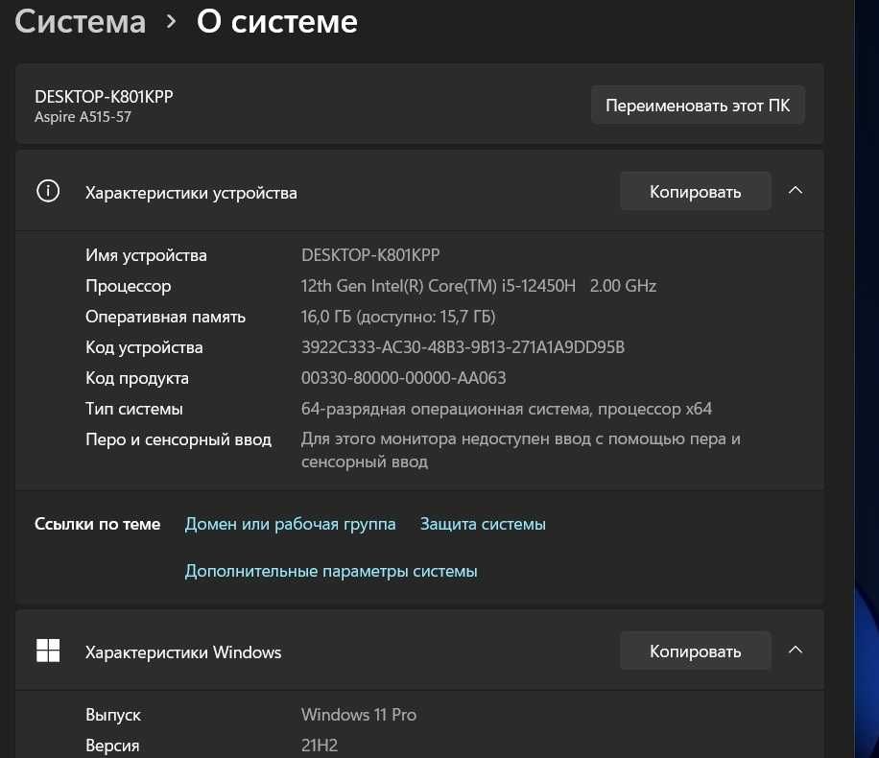Click the О системе breadcrumb title
This screenshot has width=879, height=758.
[x=277, y=22]
